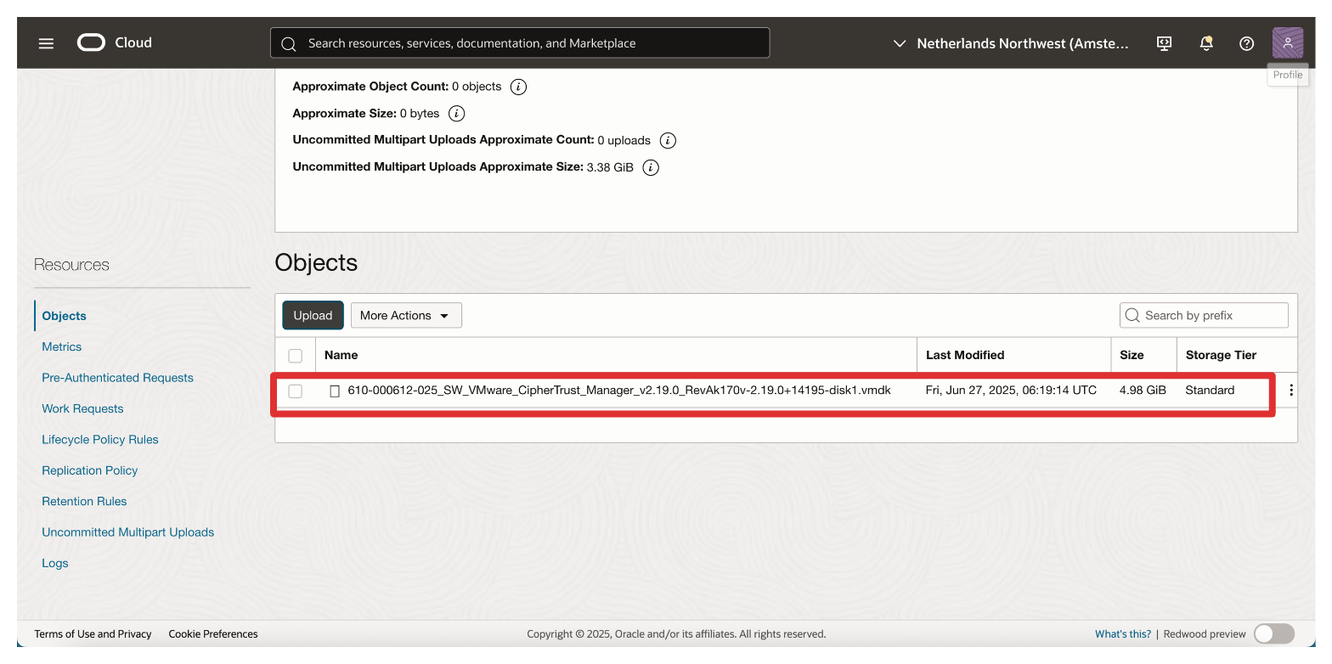Viewport: 1332px width, 664px height.
Task: Open the hamburger navigation menu
Action: [46, 43]
